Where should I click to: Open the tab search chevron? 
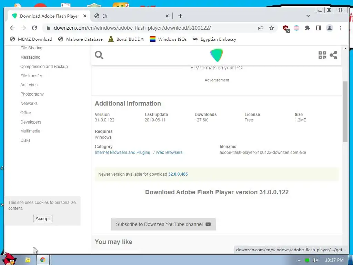[x=308, y=16]
